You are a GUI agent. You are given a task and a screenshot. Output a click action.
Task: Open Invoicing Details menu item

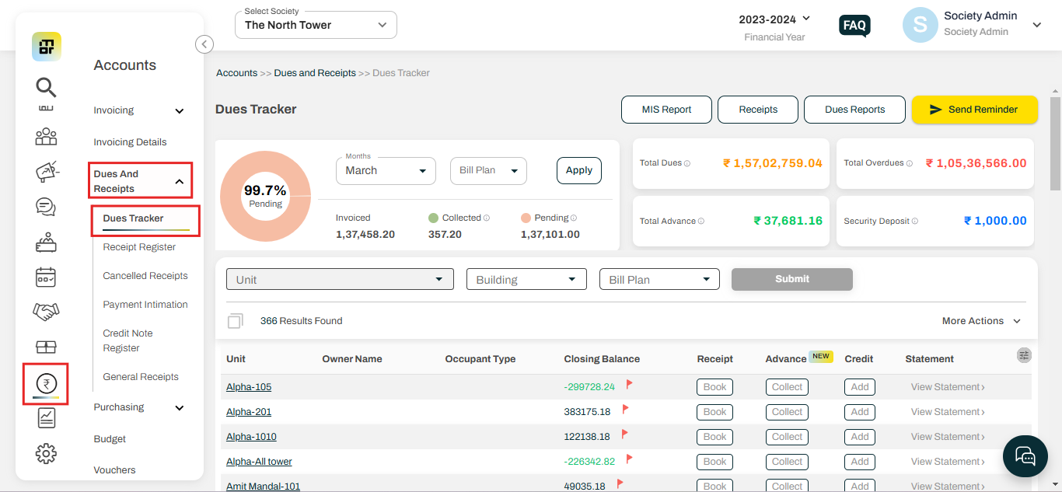tap(130, 142)
